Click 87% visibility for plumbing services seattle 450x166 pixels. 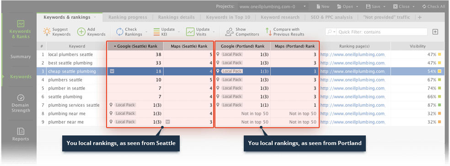[432, 105]
